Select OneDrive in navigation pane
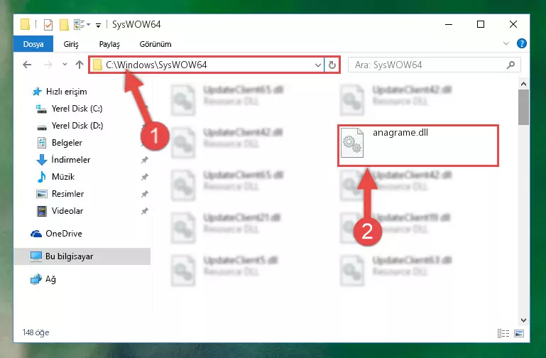Screen dimensions: 546x358 [64, 234]
